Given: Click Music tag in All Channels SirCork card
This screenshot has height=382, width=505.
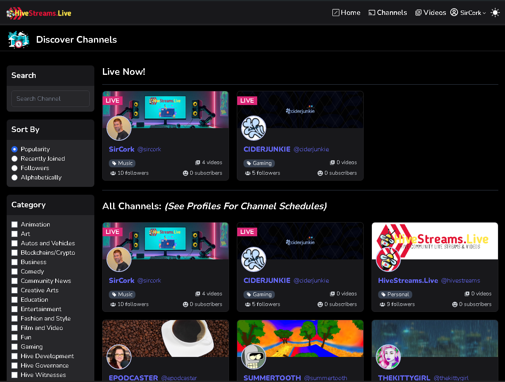Looking at the screenshot, I should [x=122, y=294].
